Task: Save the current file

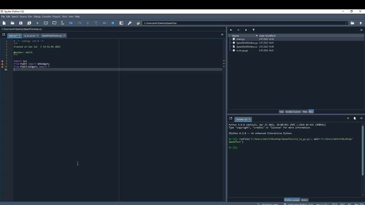Action: [x=21, y=23]
